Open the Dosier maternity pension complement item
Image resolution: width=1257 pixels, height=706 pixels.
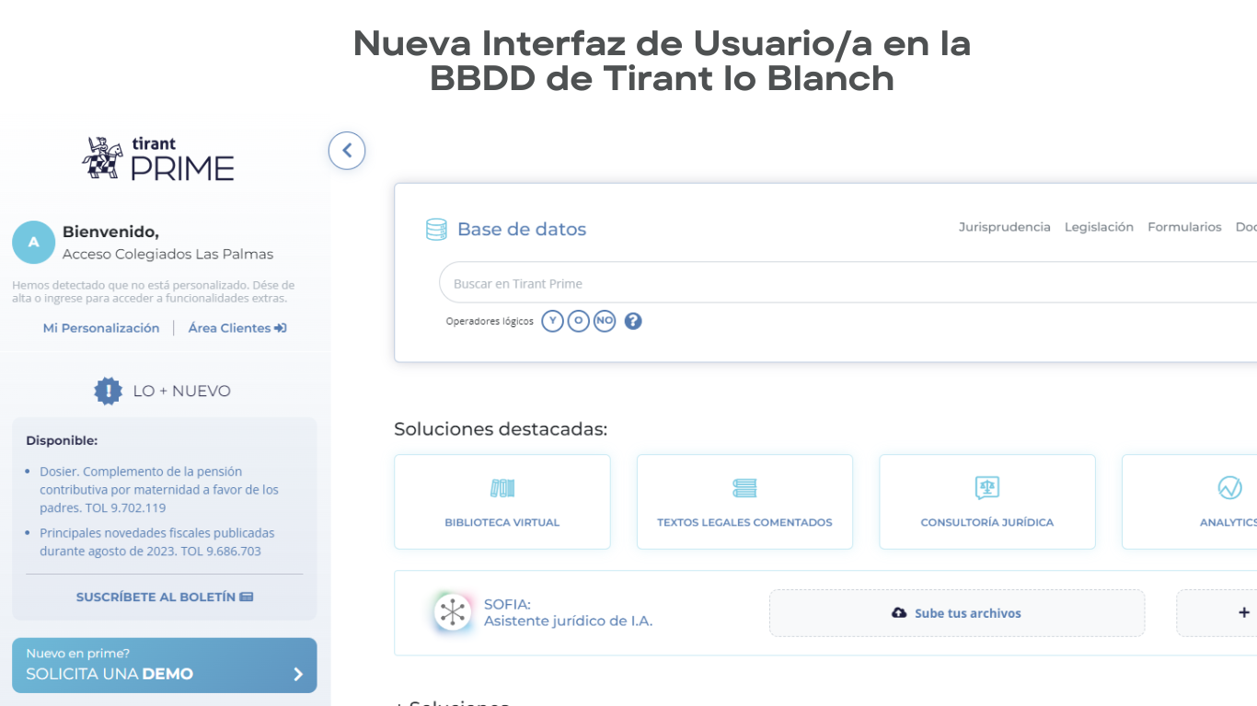159,490
